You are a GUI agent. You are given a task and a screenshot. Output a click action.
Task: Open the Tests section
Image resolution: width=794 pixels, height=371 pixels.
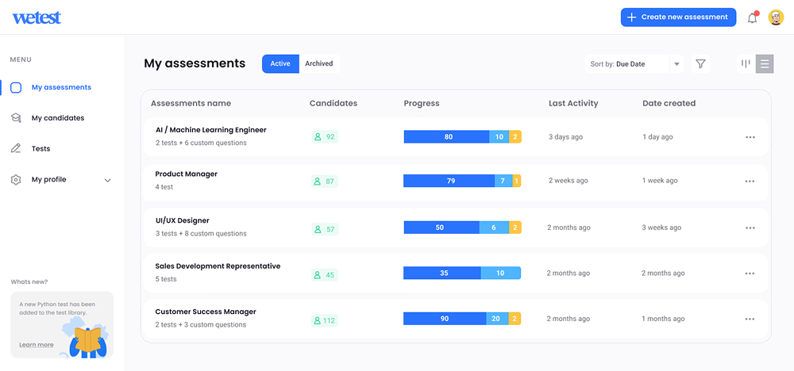click(40, 148)
